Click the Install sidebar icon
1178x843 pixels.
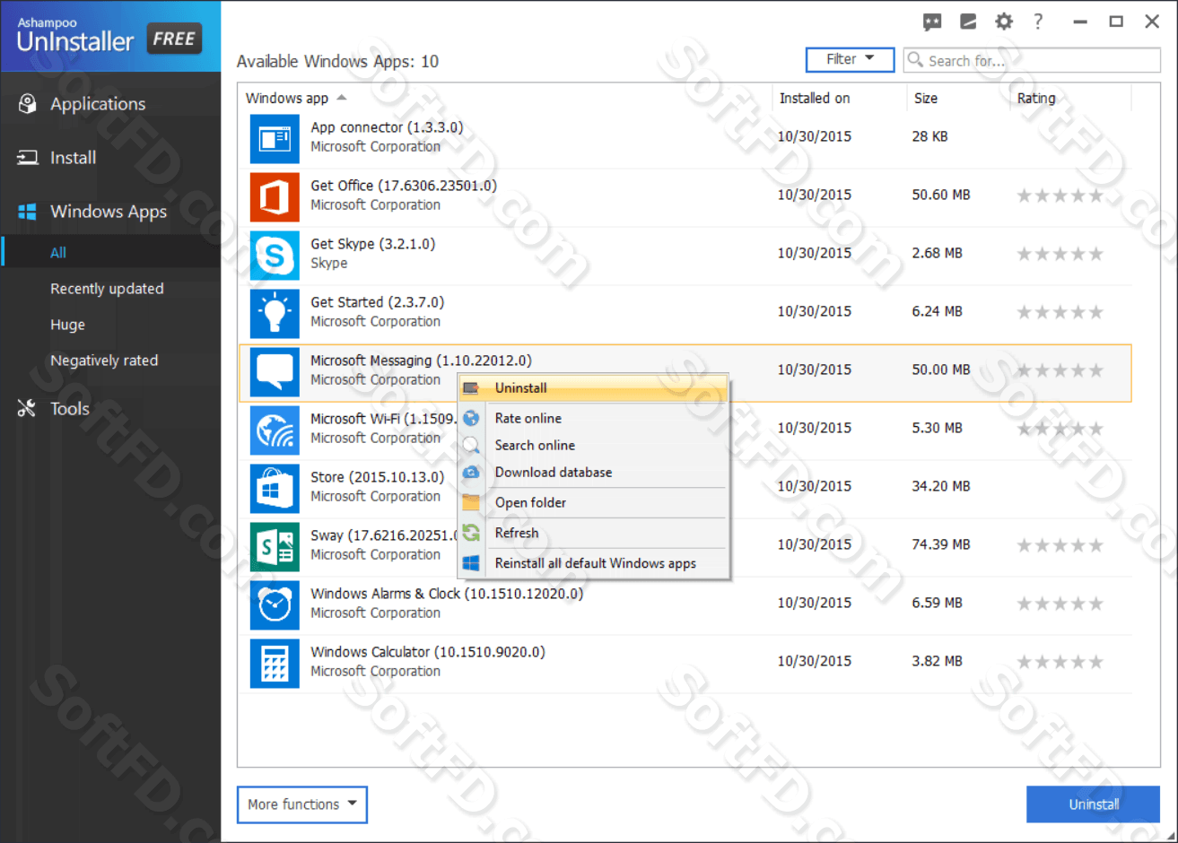pos(28,158)
